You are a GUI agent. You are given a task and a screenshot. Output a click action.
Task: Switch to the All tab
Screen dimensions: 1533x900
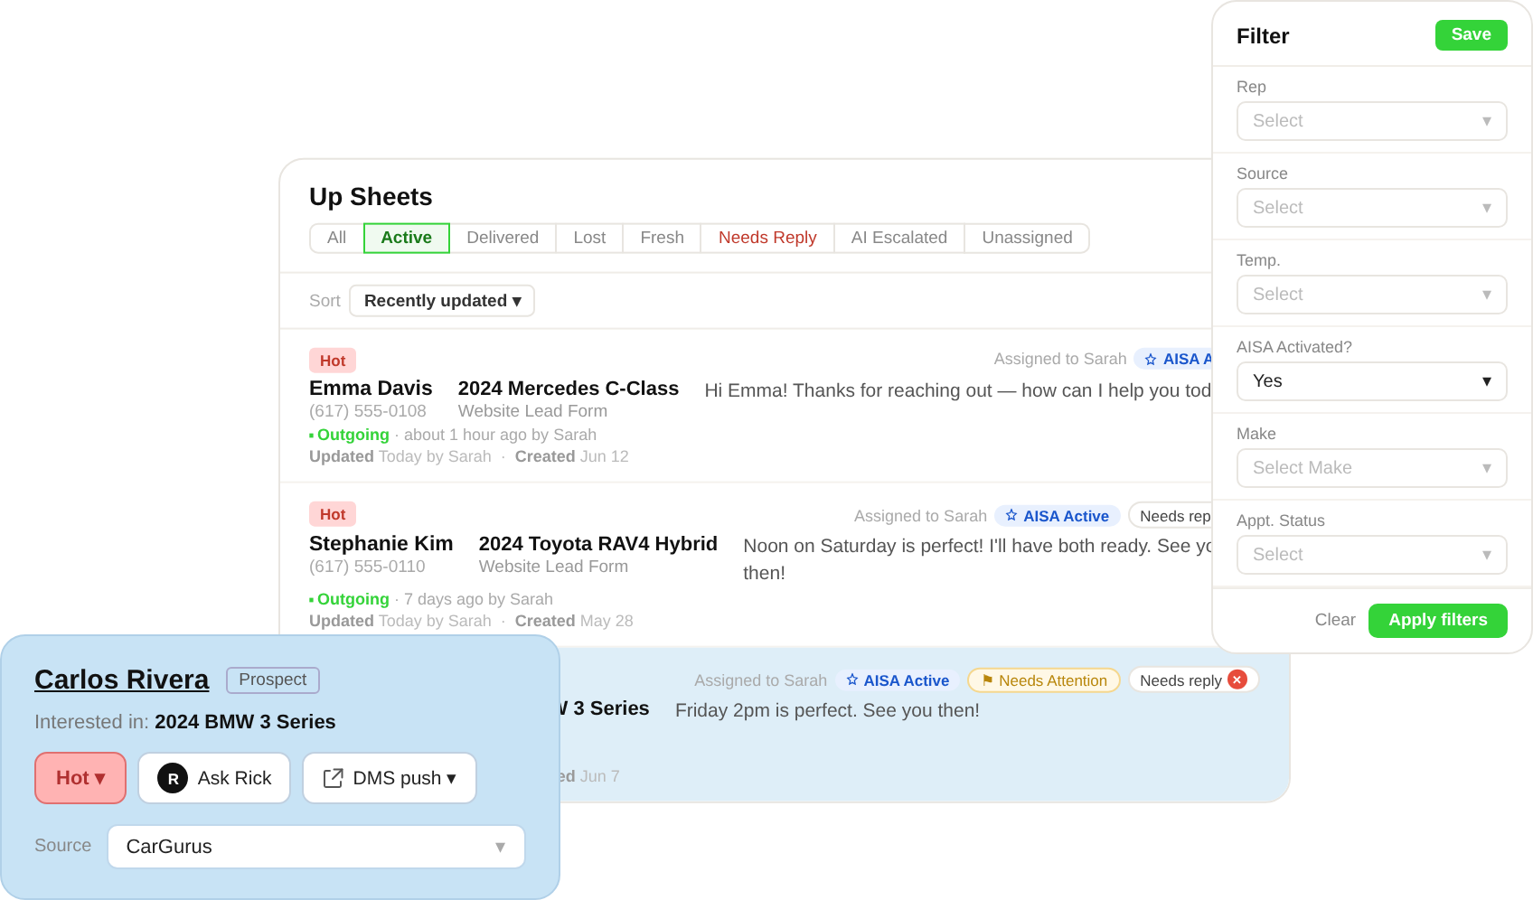click(336, 238)
